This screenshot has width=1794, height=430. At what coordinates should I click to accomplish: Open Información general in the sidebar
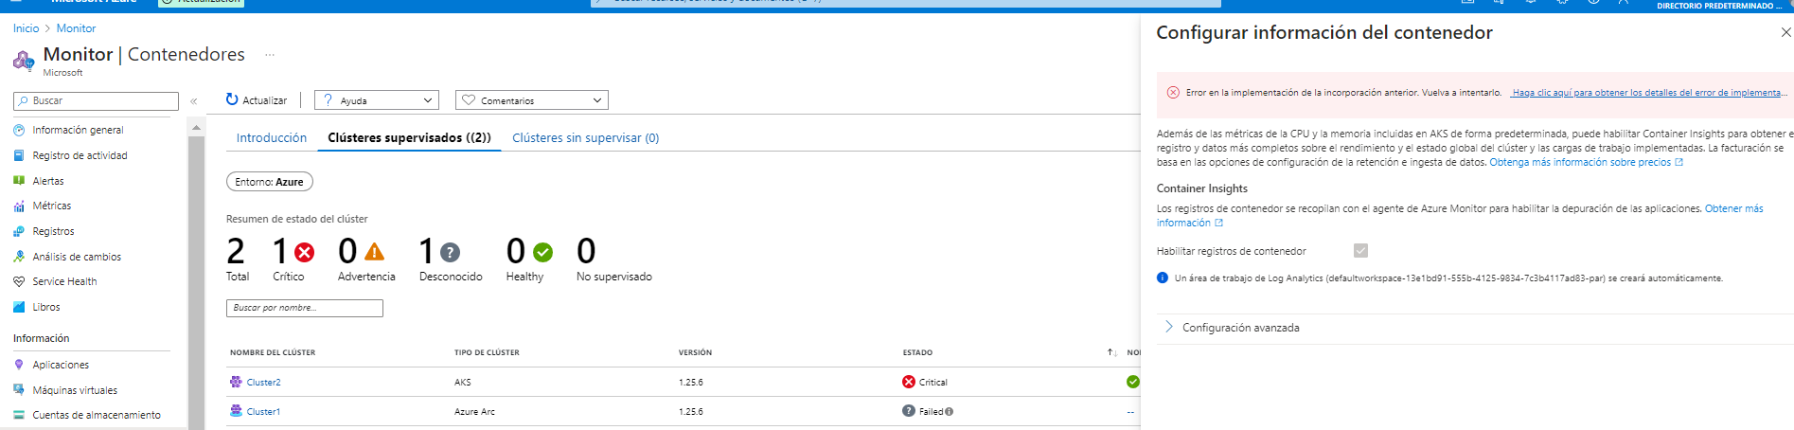point(78,130)
